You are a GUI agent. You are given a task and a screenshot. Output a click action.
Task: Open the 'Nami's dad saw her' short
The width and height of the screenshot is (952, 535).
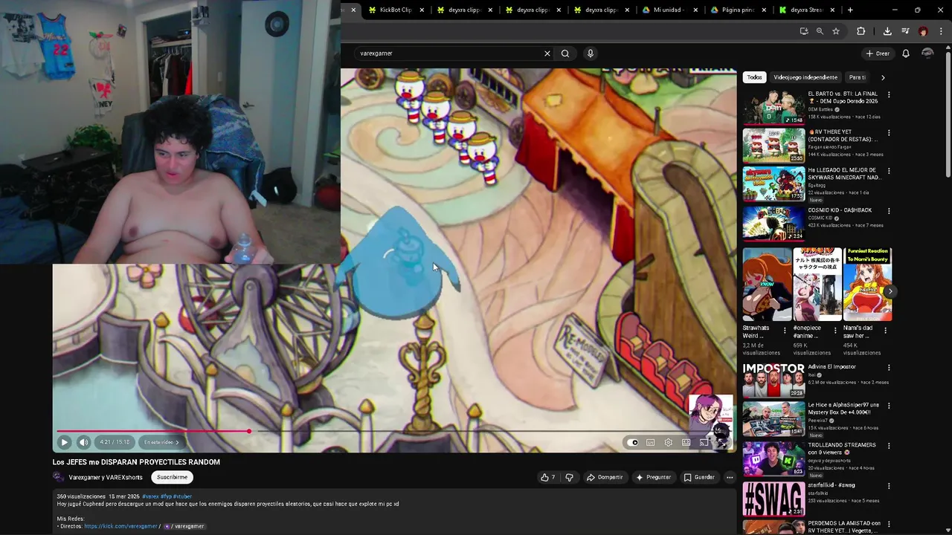(867, 284)
